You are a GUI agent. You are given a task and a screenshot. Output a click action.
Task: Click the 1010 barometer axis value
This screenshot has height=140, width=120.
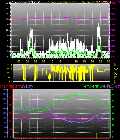113,19
